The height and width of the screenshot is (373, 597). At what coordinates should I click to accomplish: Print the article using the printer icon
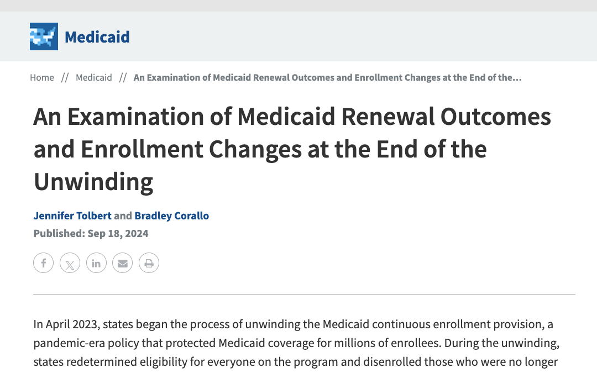pyautogui.click(x=149, y=262)
